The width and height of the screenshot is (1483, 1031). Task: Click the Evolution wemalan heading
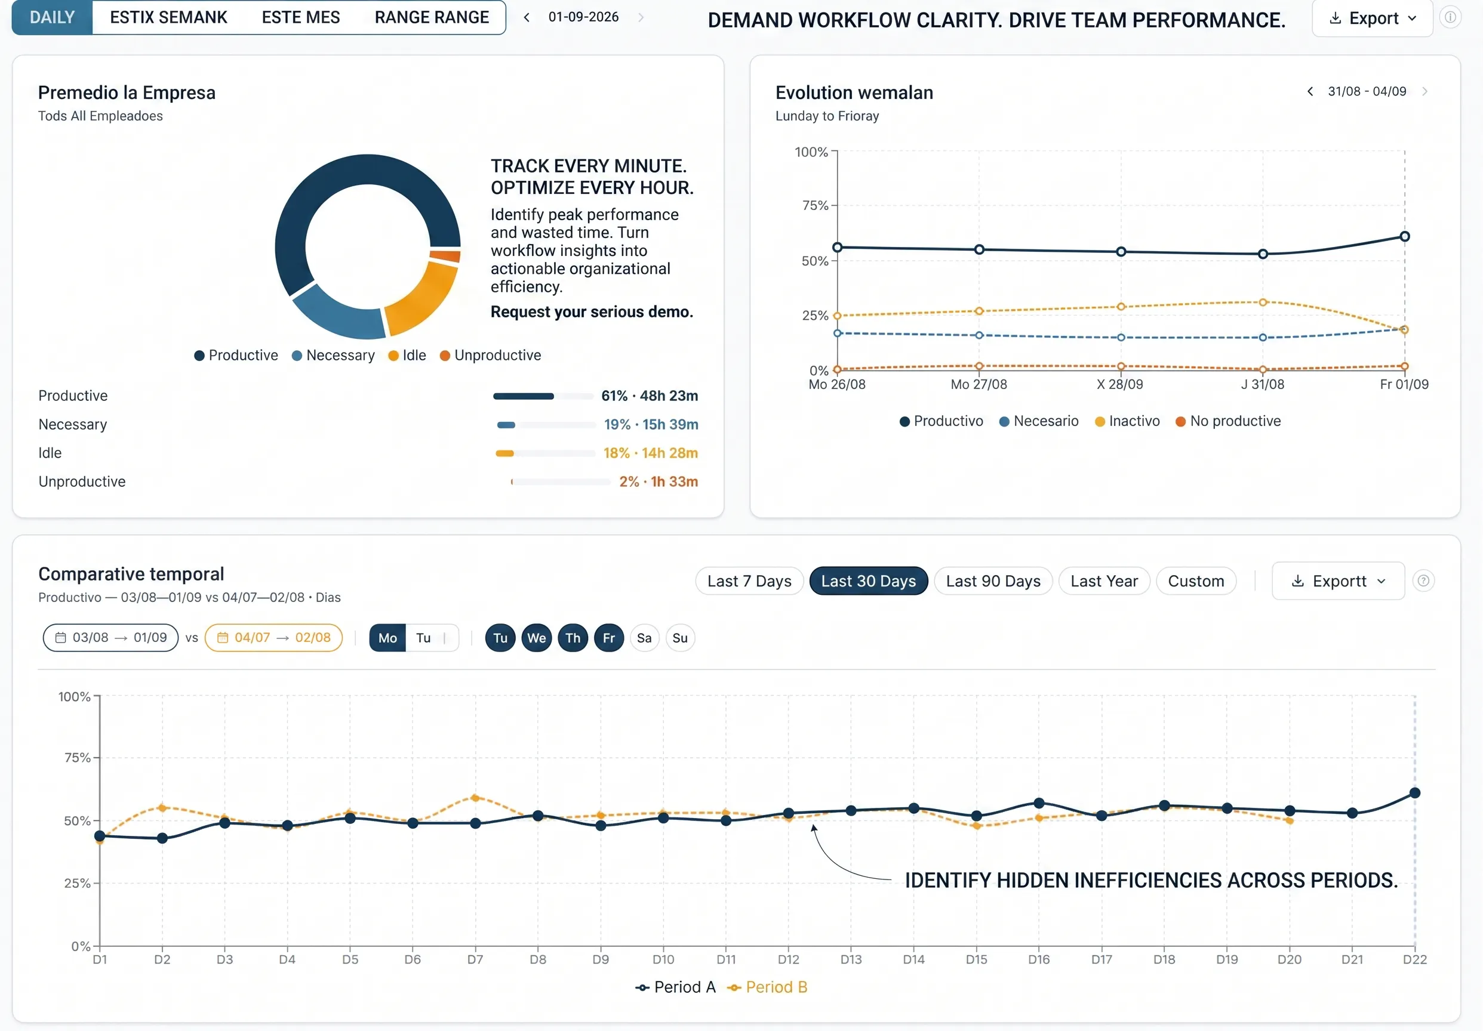coord(854,93)
